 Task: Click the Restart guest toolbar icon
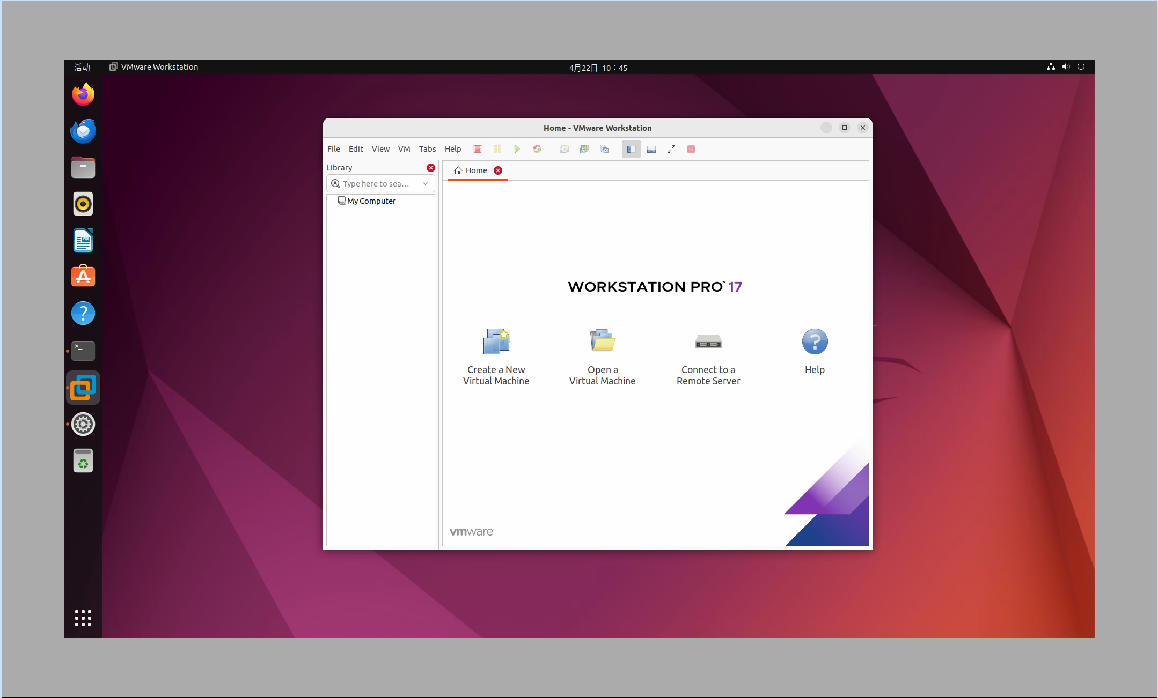tap(537, 149)
